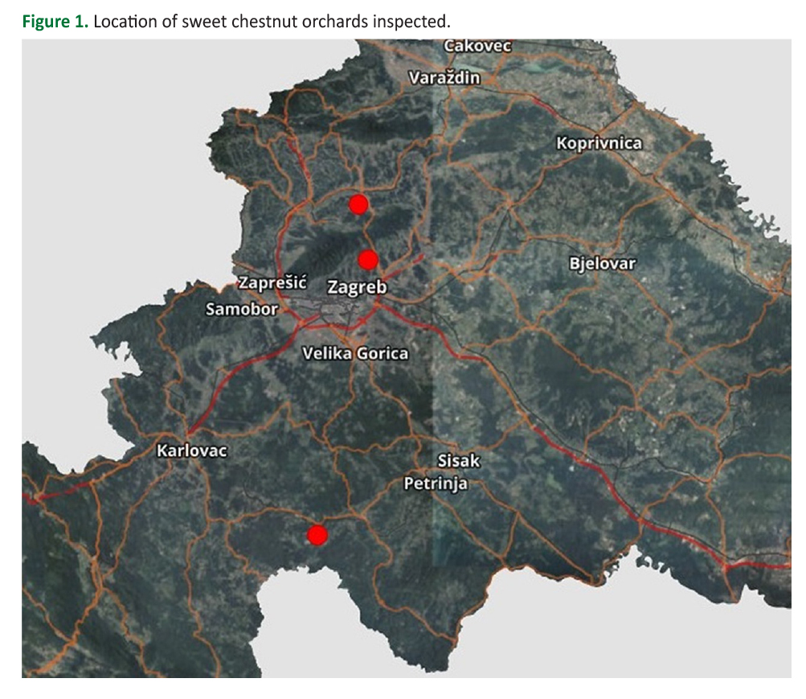Image resolution: width=806 pixels, height=699 pixels.
Task: Click the Čakovec label at the top
Action: pyautogui.click(x=477, y=47)
